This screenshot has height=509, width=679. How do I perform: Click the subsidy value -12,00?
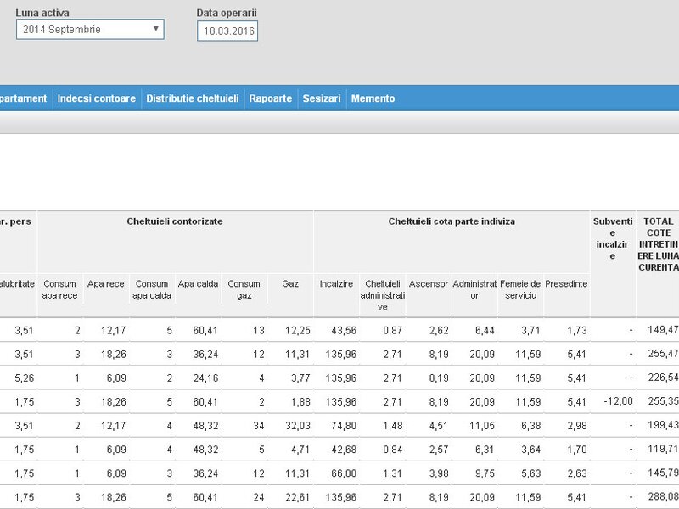pos(619,401)
